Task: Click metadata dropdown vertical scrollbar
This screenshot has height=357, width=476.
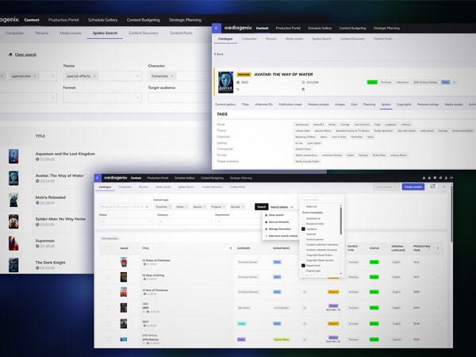Action: point(340,221)
